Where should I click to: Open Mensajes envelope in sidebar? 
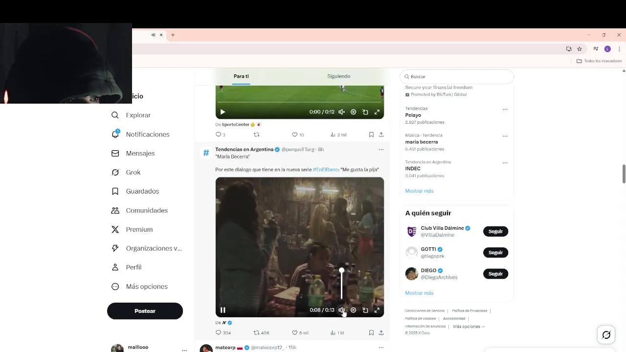click(x=133, y=153)
